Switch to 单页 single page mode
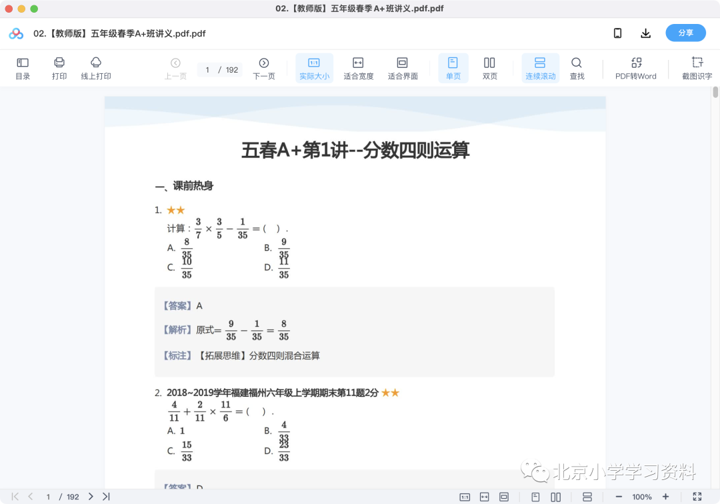This screenshot has height=504, width=720. [453, 69]
